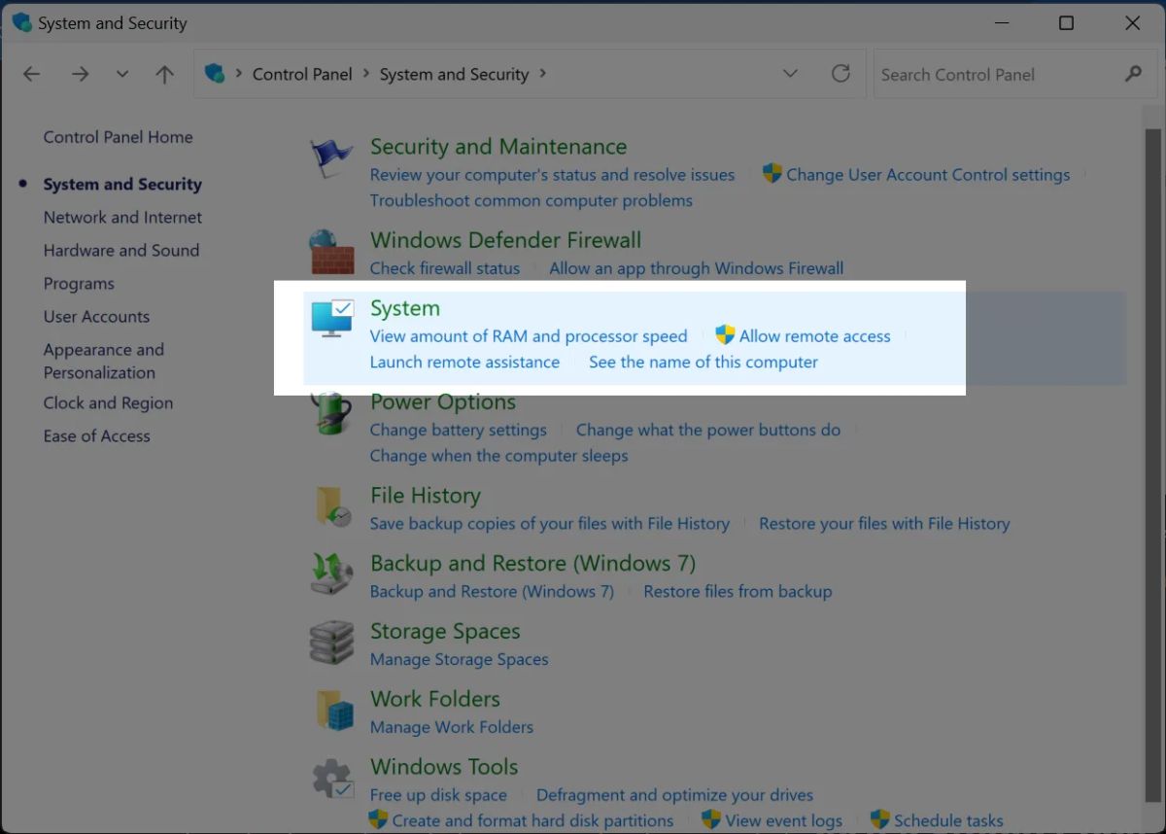Viewport: 1166px width, 834px height.
Task: Click the shield icon beside Allow remote access
Action: [x=725, y=335]
